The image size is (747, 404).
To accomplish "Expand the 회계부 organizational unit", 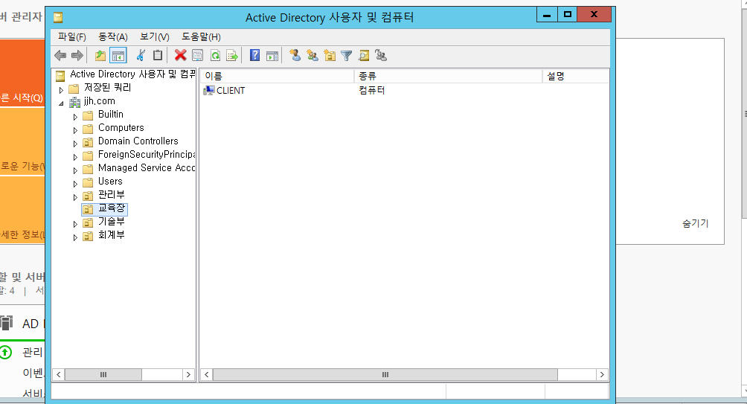I will click(75, 237).
